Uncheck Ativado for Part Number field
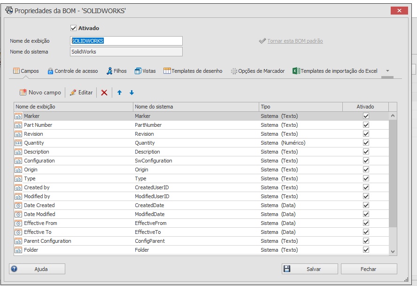 pyautogui.click(x=366, y=125)
